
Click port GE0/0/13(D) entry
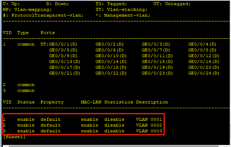[x=64, y=62]
